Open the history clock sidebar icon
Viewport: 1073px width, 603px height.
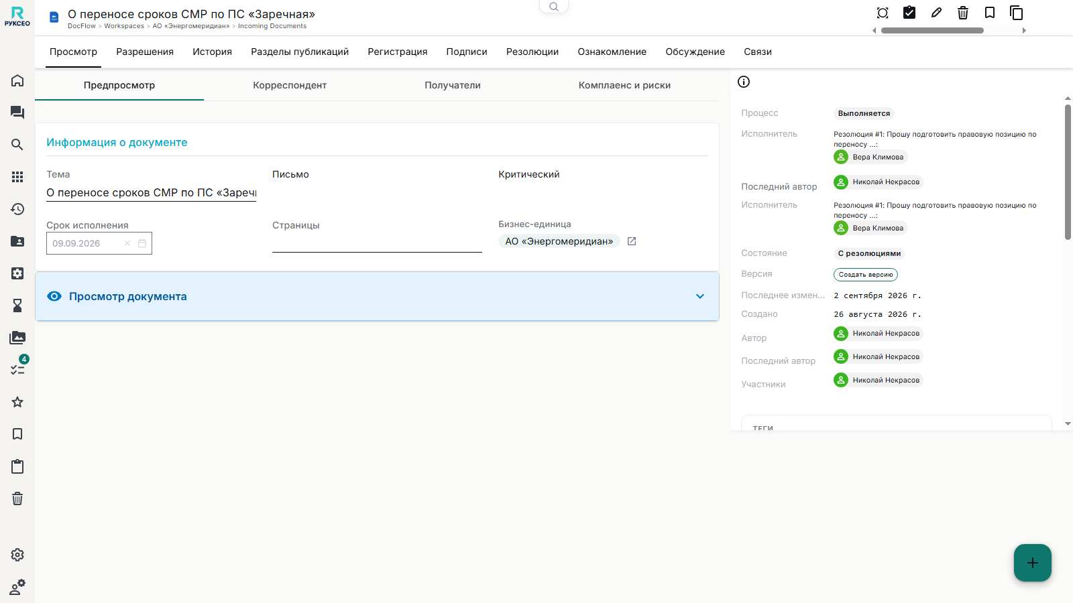17,209
